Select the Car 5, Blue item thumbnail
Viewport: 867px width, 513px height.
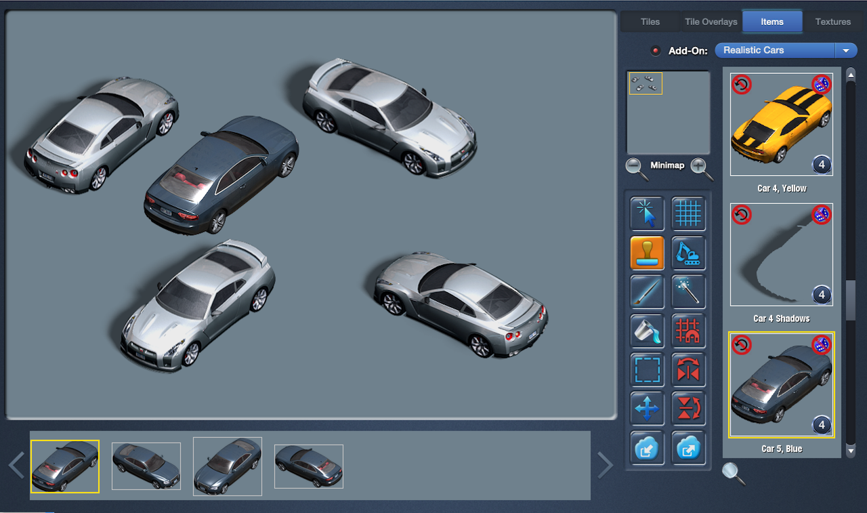point(782,385)
